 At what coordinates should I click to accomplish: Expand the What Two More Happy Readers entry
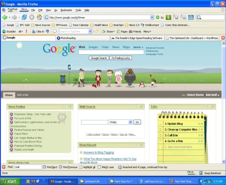[x=81, y=159]
